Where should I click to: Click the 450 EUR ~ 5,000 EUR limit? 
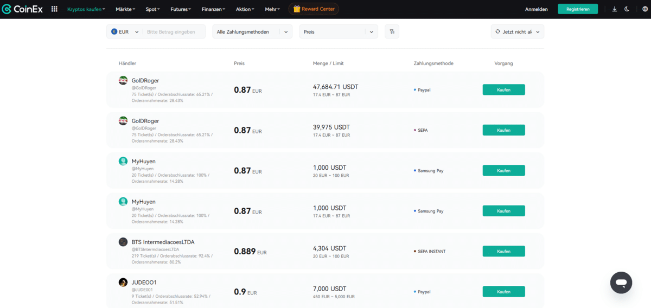tap(334, 297)
